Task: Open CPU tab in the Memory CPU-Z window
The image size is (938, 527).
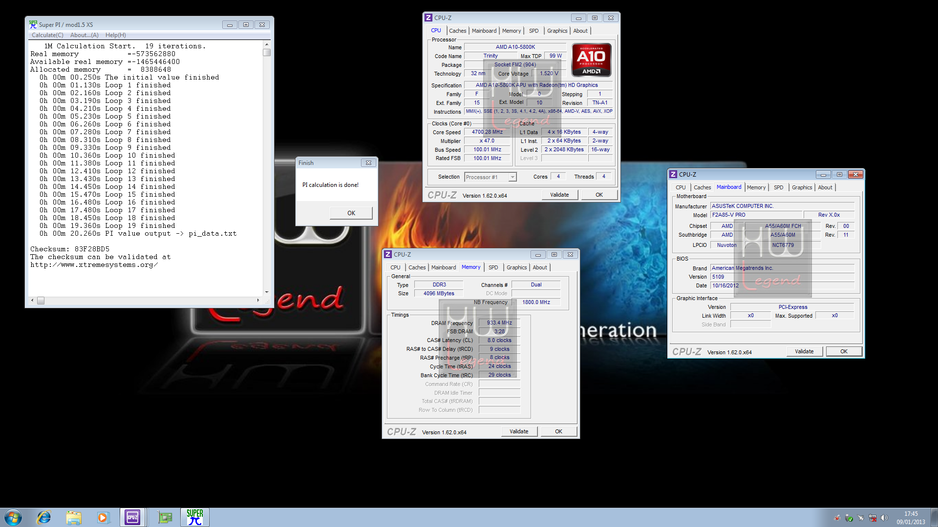Action: point(395,267)
